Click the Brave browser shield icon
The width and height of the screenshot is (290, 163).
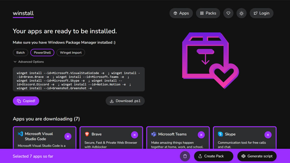click(87, 134)
